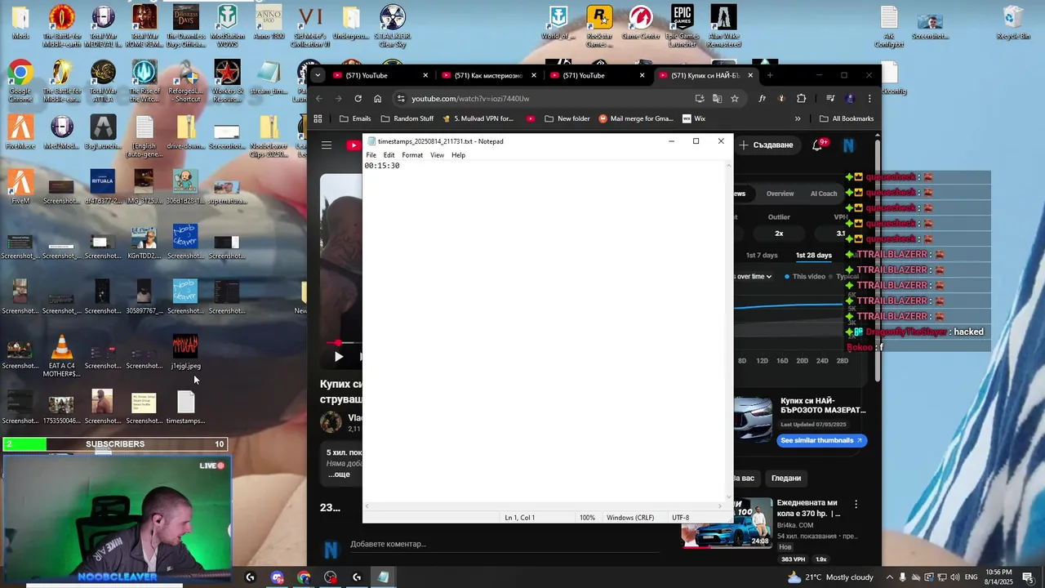Open options for Bri4ka video recommendation
The height and width of the screenshot is (588, 1045).
(856, 505)
